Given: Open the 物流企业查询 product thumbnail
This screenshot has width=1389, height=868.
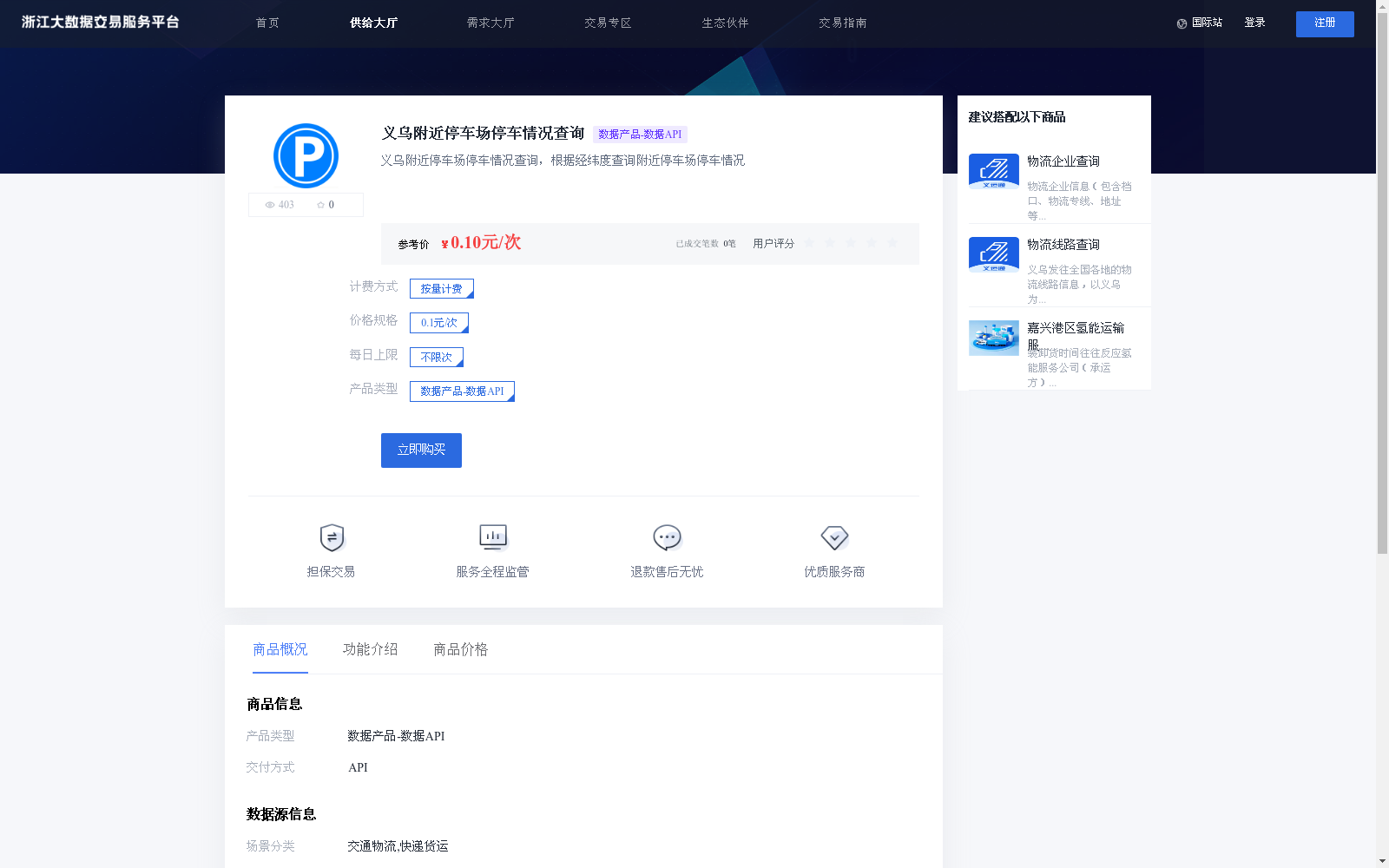Looking at the screenshot, I should pos(993,171).
